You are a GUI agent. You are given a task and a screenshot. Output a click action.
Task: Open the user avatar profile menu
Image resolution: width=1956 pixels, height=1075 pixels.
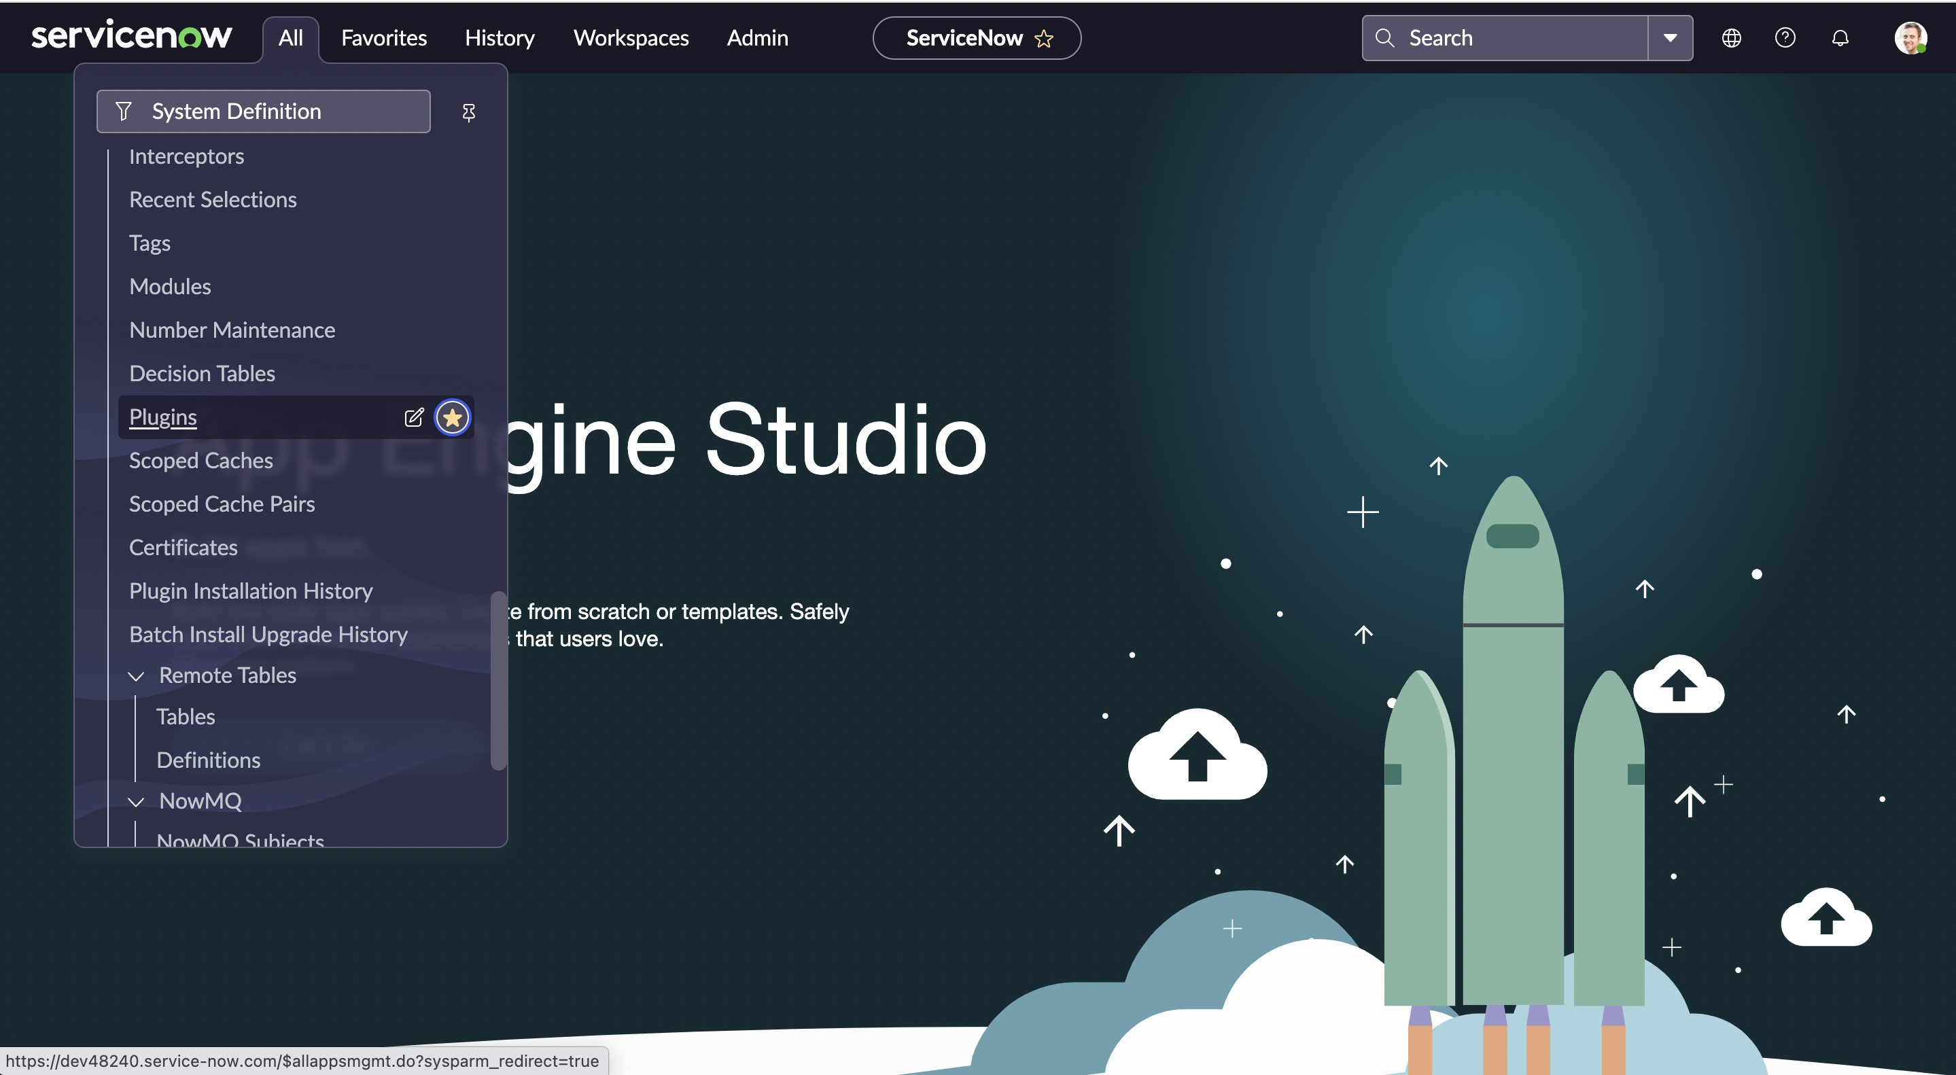pyautogui.click(x=1910, y=38)
